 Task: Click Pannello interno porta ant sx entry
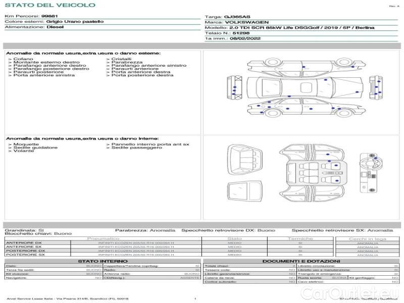[x=150, y=144]
